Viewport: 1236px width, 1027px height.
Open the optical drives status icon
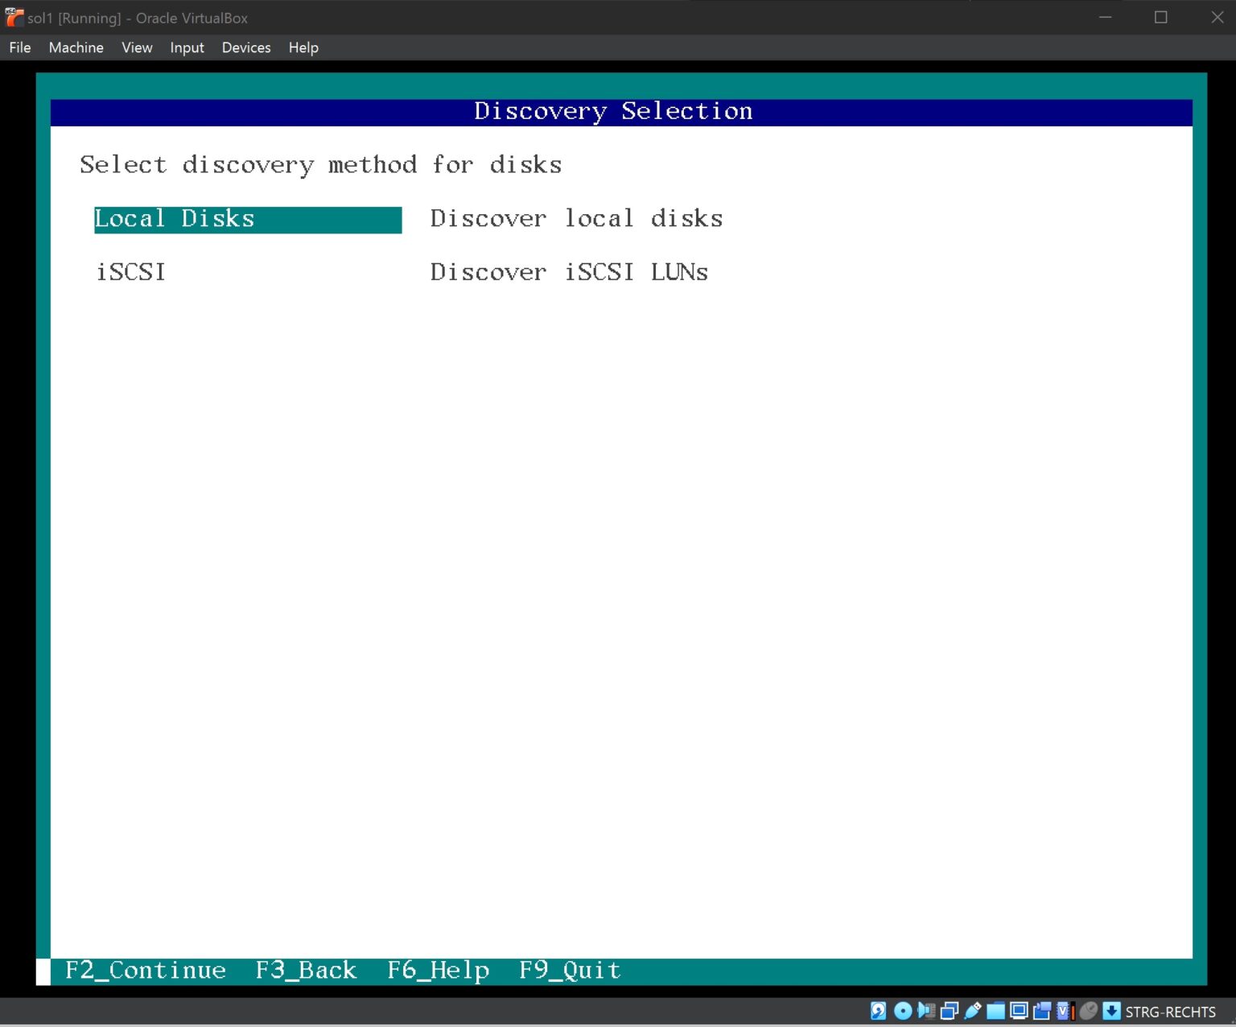click(x=902, y=1011)
